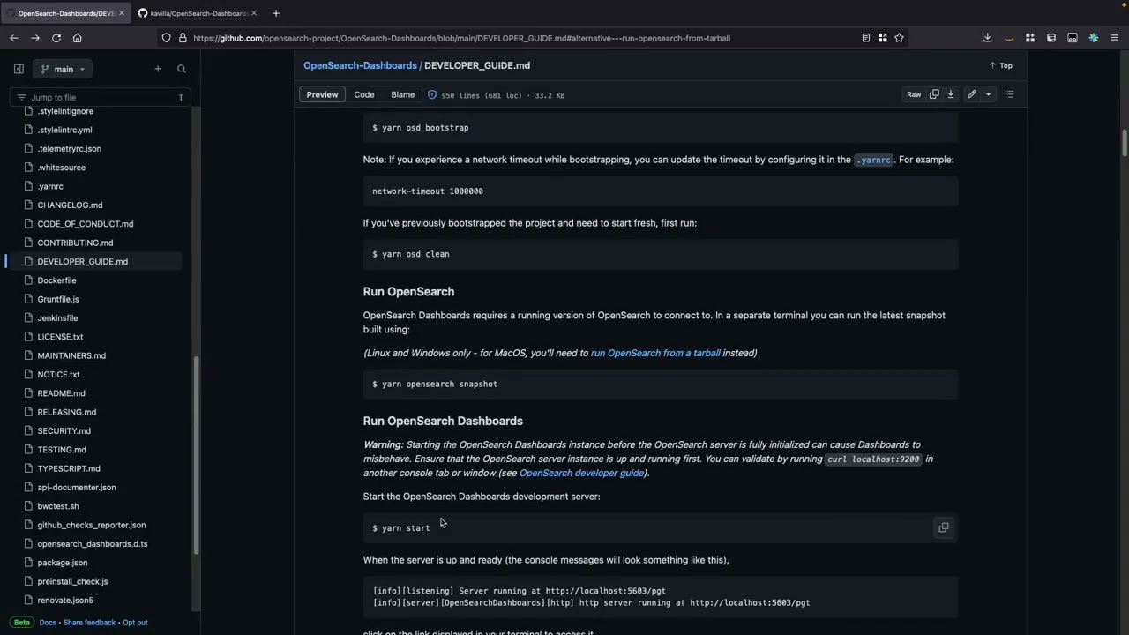
Task: Switch to Code view of file
Action: tap(364, 95)
